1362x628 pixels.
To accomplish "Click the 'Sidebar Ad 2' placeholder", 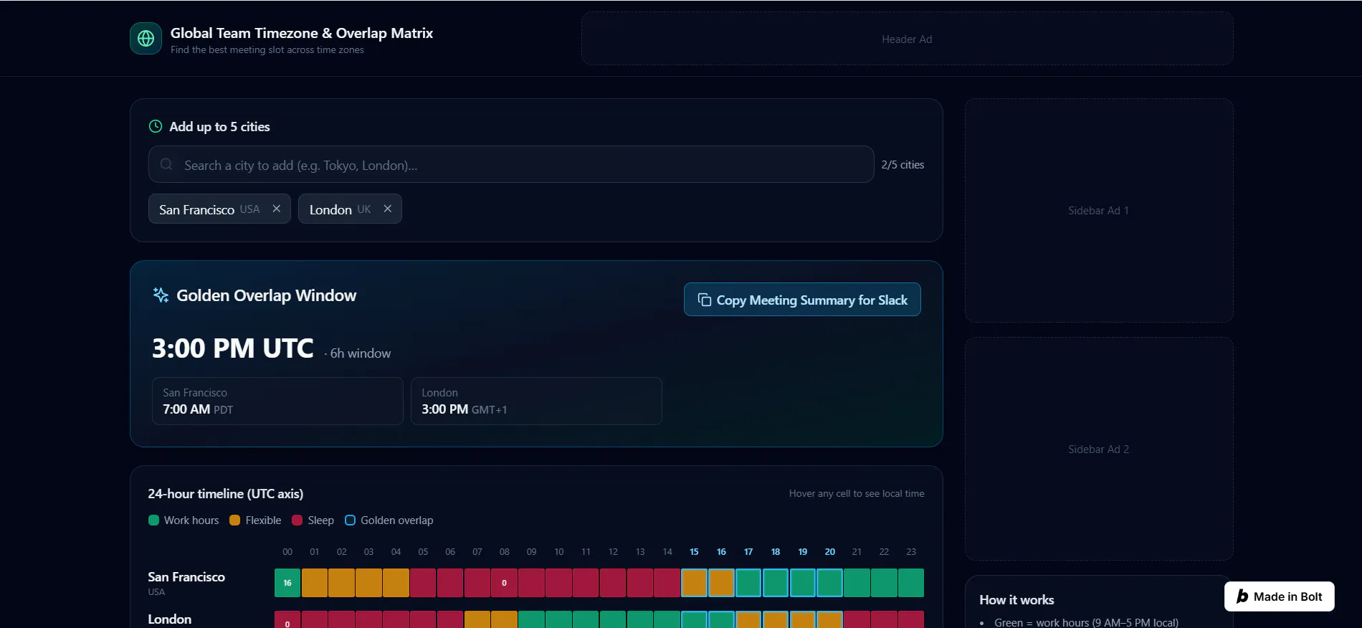I will (1099, 449).
